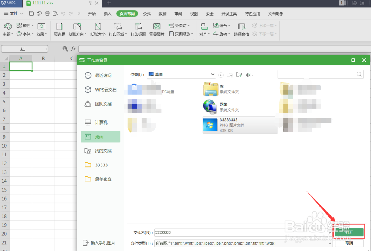Open the 纸张方向 (paper orientation) dropdown
Screen dimensions: 371x251
(77, 29)
